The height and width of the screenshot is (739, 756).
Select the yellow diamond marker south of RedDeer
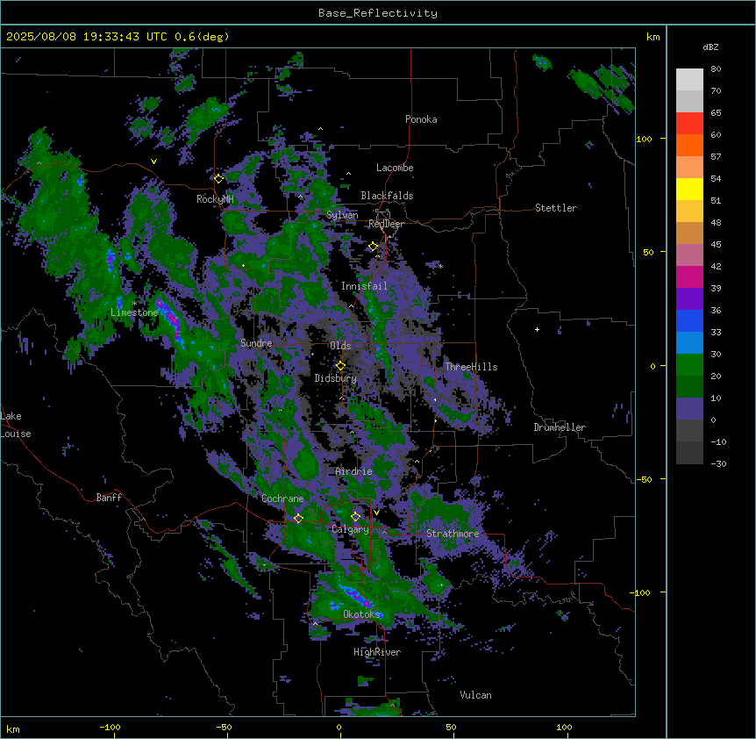(373, 247)
